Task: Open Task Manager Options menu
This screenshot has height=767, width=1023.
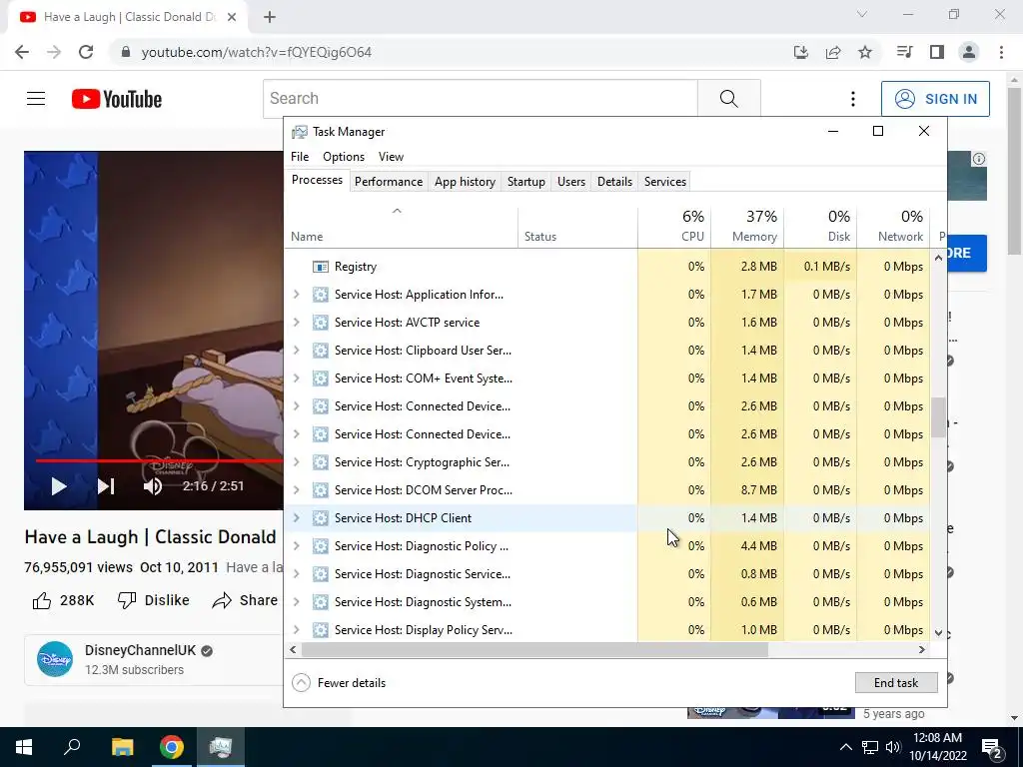Action: click(344, 157)
